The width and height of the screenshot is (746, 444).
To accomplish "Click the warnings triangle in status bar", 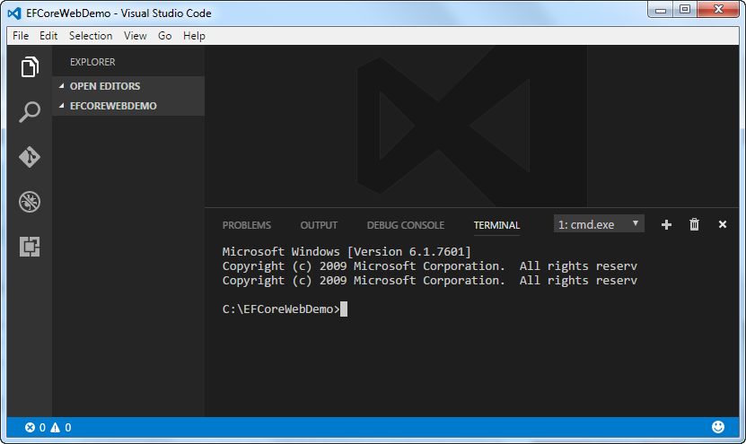I will tap(56, 427).
